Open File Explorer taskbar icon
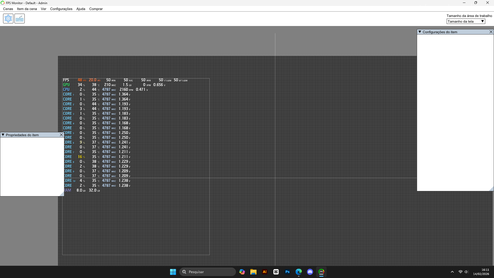 point(253,272)
